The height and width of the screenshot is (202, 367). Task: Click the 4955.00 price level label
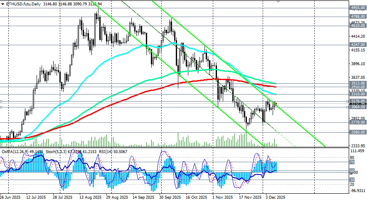pos(358,8)
